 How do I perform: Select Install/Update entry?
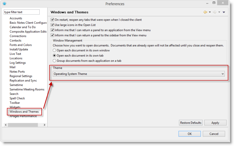[x=19, y=49]
